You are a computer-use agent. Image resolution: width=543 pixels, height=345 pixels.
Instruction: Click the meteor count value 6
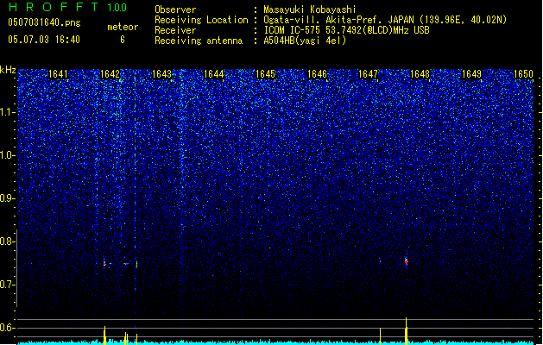point(123,40)
